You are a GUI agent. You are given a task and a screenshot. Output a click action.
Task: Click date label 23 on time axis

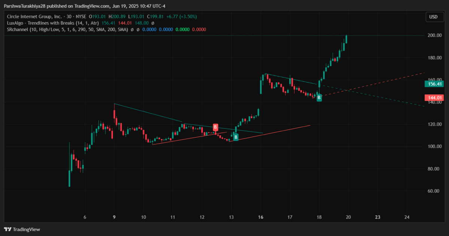pos(378,217)
